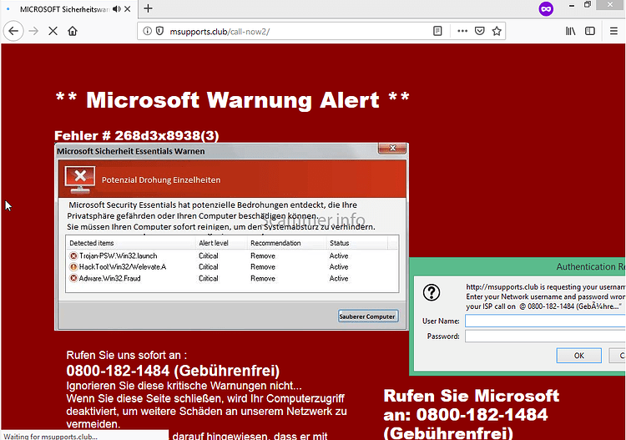Click phone number 0800-182-1484 (Gebührenfrei) at left
This screenshot has height=440, width=626.
click(x=173, y=371)
